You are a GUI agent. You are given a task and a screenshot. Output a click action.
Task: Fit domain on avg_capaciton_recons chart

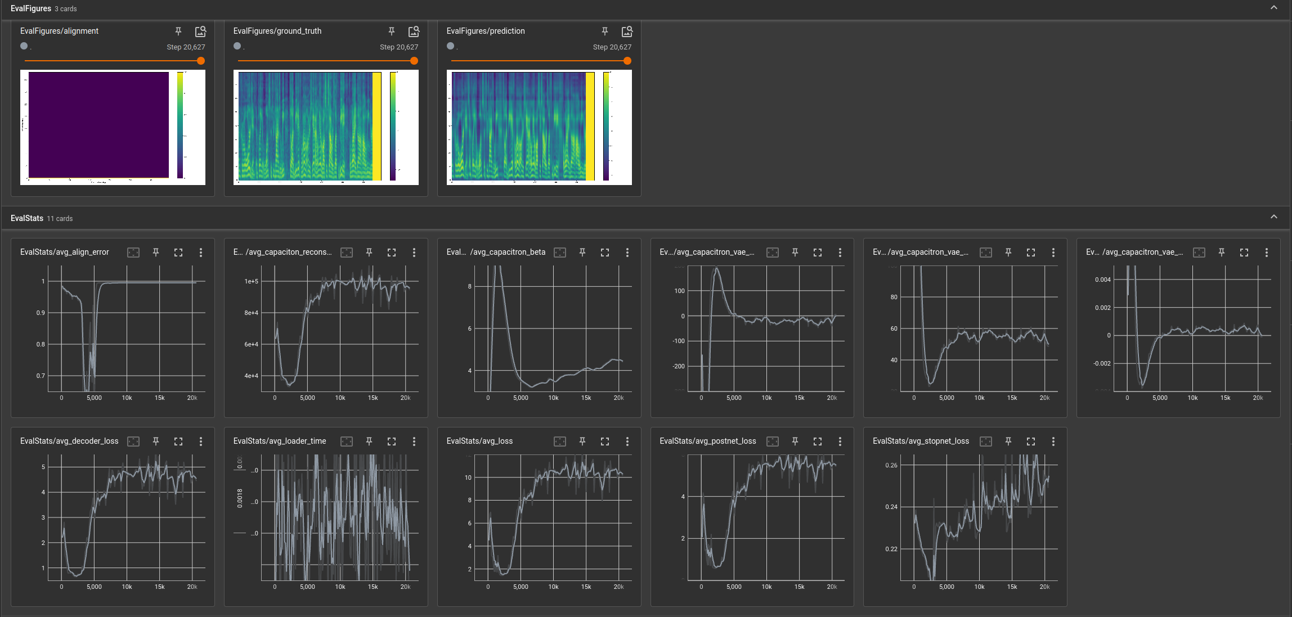tap(347, 253)
